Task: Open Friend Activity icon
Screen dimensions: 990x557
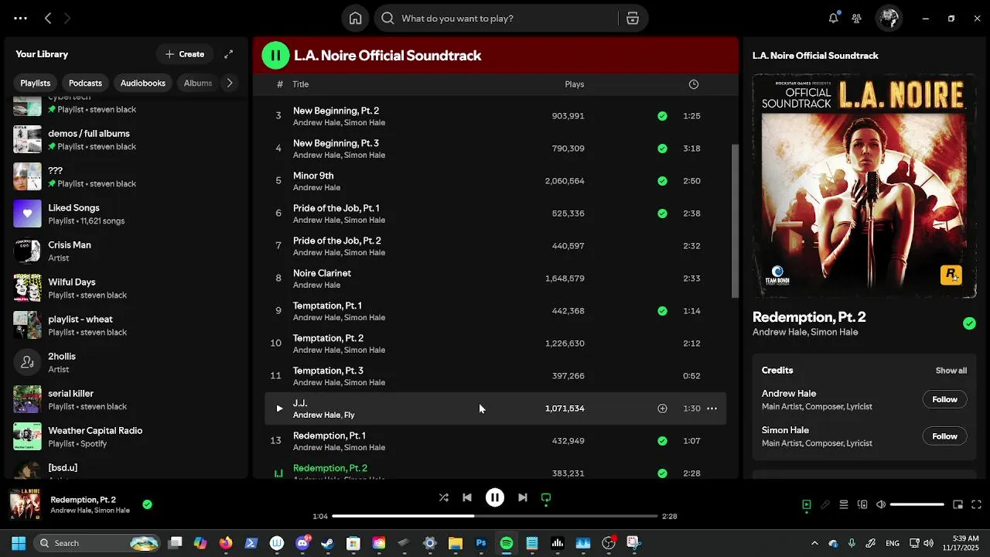Action: tap(857, 18)
